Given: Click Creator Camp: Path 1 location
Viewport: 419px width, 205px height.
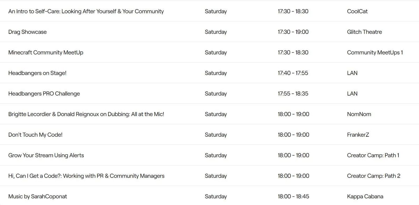Looking at the screenshot, I should pos(373,155).
